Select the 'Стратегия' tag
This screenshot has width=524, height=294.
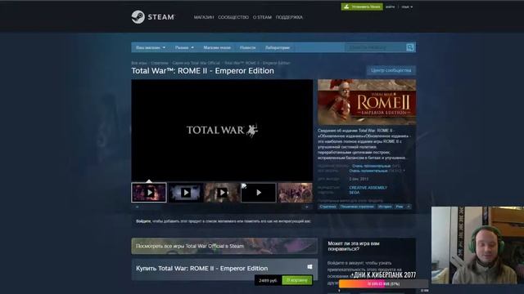click(327, 207)
